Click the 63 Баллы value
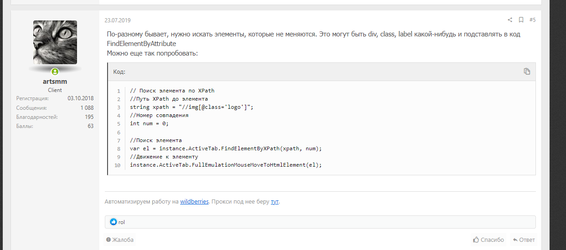 pos(90,126)
